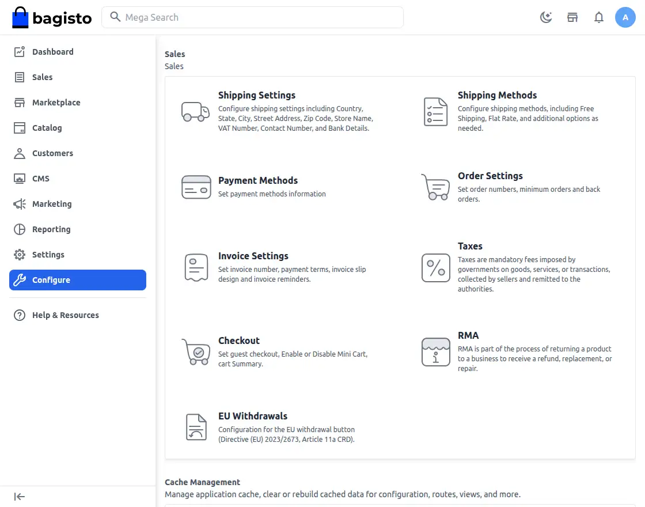Click the Checkout cart checkmark icon
The height and width of the screenshot is (507, 645).
coord(196,352)
